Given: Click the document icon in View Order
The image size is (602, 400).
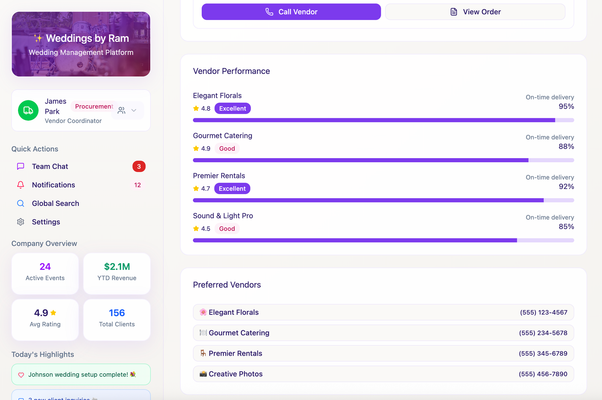Looking at the screenshot, I should [x=454, y=12].
